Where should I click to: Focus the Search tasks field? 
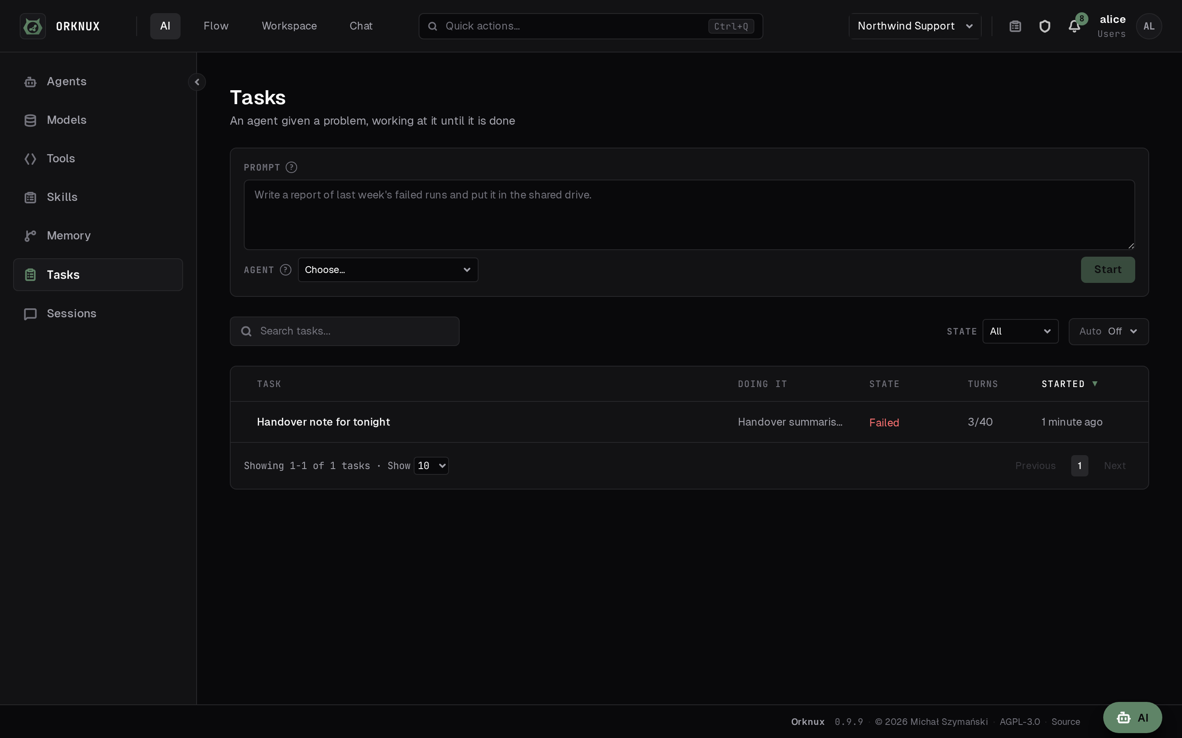coord(344,331)
